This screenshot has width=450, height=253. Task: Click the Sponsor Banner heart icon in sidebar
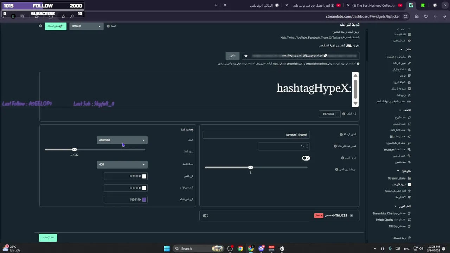point(409,197)
